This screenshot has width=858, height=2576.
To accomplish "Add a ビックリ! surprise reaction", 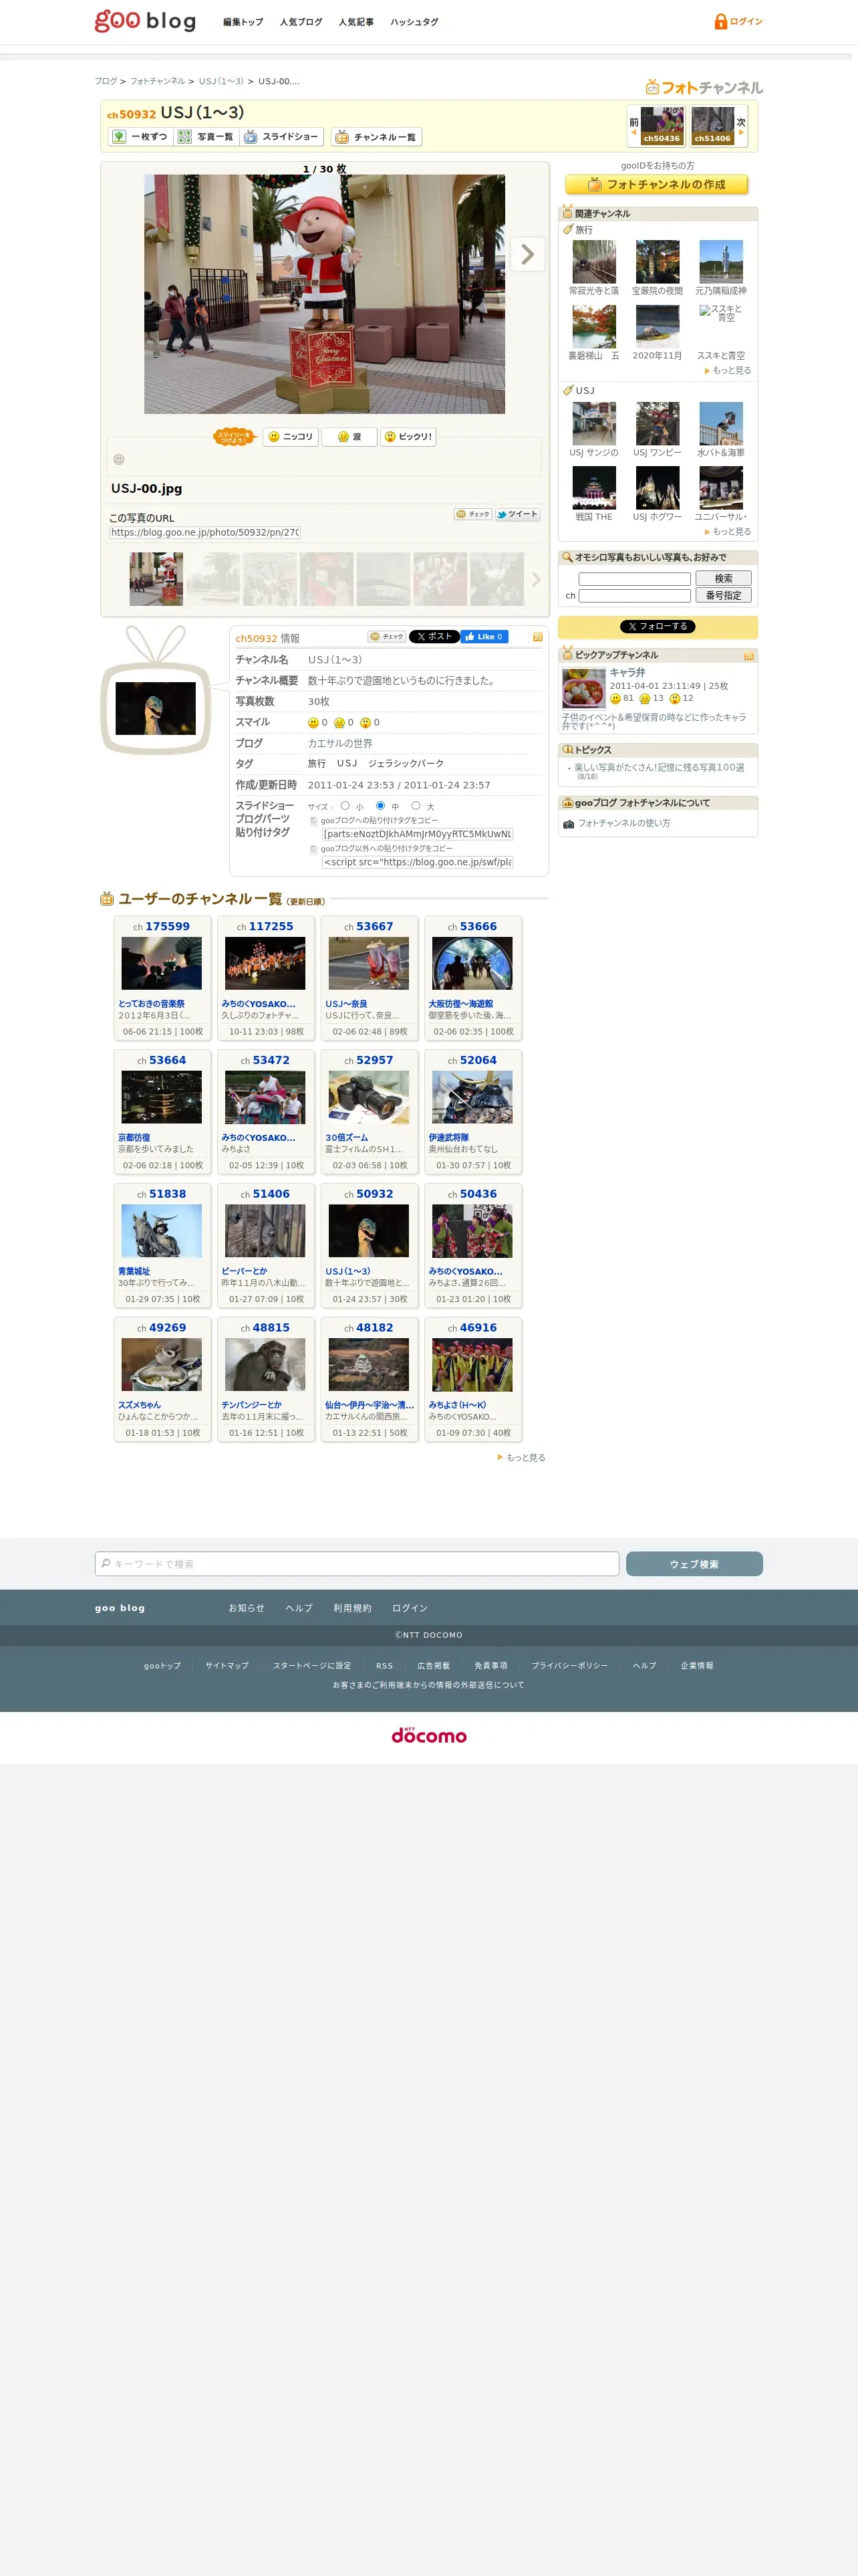I will pyautogui.click(x=408, y=437).
